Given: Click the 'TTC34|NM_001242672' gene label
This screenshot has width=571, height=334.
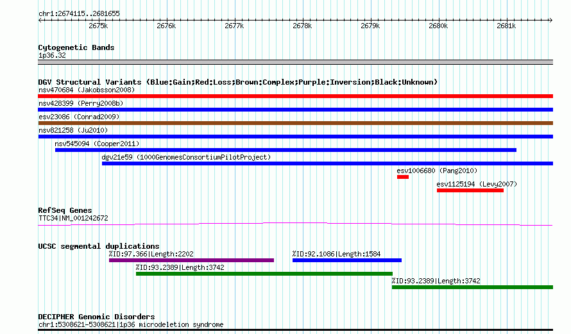Looking at the screenshot, I should tap(73, 219).
